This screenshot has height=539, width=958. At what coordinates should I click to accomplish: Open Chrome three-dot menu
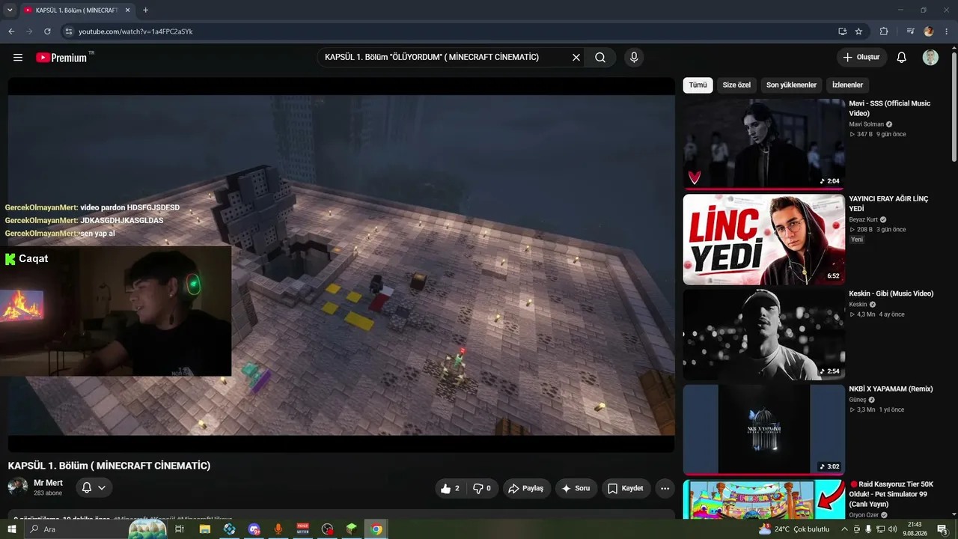tap(947, 31)
